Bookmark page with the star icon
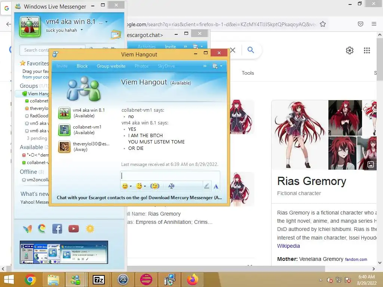 (x=323, y=24)
